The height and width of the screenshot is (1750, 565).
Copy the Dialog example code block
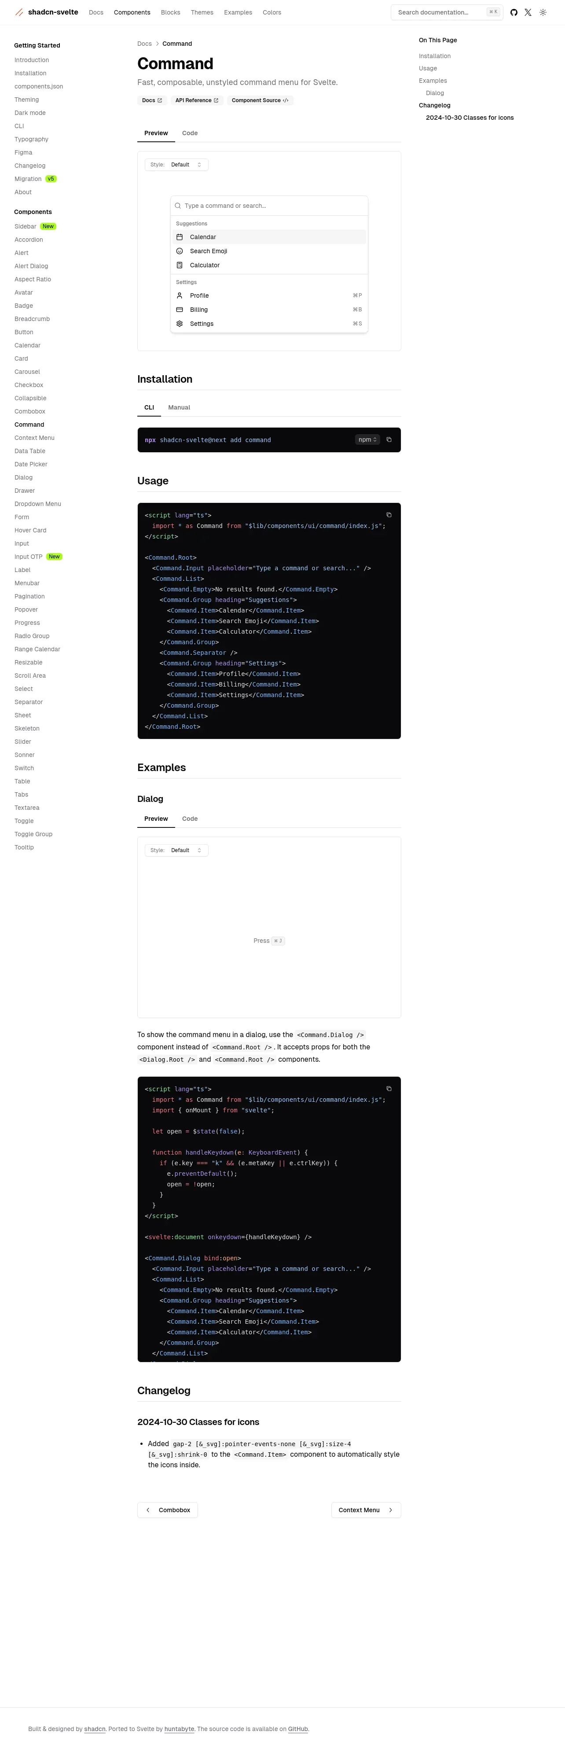tap(389, 1088)
